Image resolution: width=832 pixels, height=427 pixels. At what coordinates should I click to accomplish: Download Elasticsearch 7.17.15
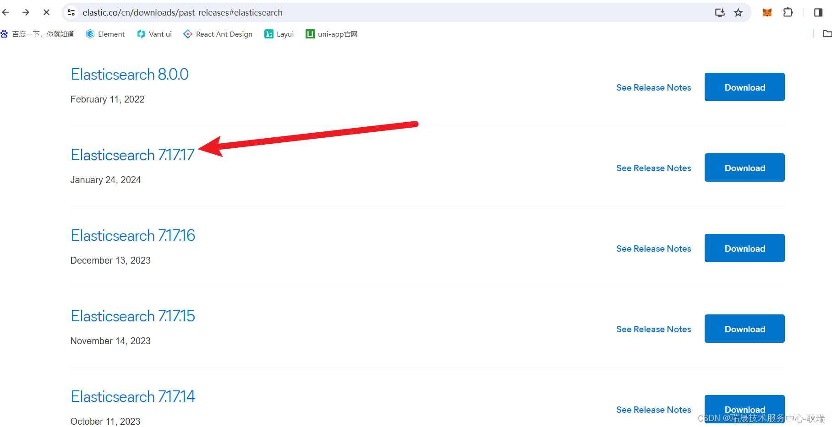[744, 329]
